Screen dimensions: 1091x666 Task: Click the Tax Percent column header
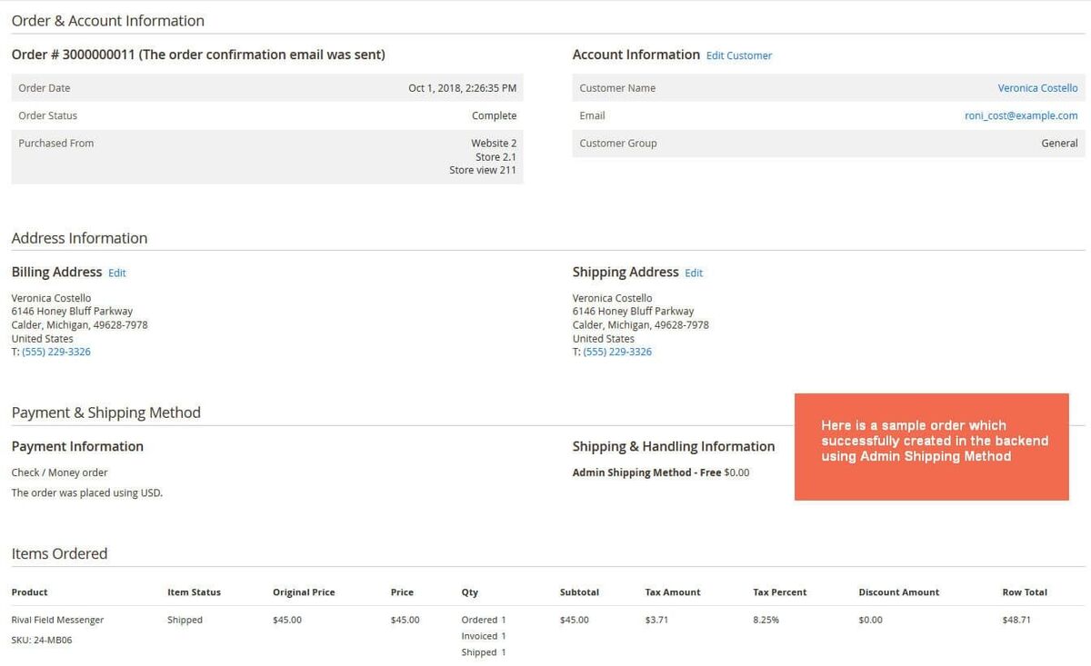coord(779,591)
